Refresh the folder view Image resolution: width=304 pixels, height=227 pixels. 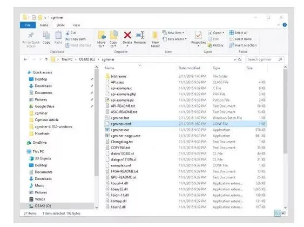pyautogui.click(x=240, y=59)
